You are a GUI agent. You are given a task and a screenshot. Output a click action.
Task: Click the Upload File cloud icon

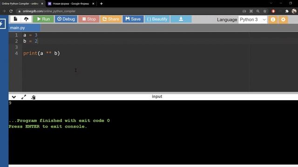point(26,19)
